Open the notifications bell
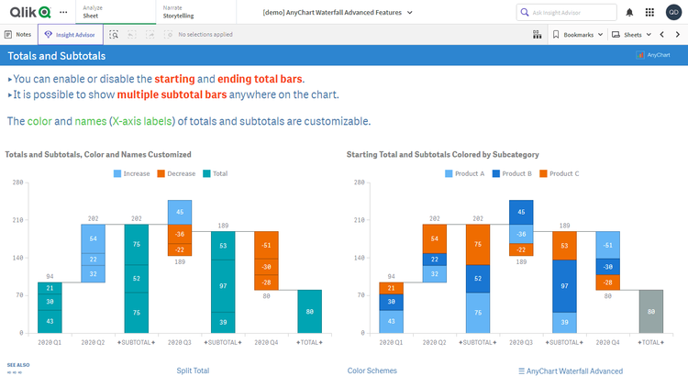Viewport: 688px width, 387px height. click(x=629, y=12)
